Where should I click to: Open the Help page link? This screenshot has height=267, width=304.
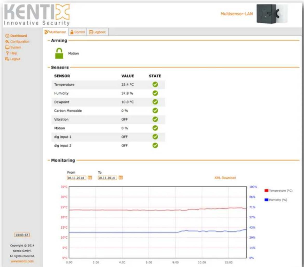(x=13, y=53)
